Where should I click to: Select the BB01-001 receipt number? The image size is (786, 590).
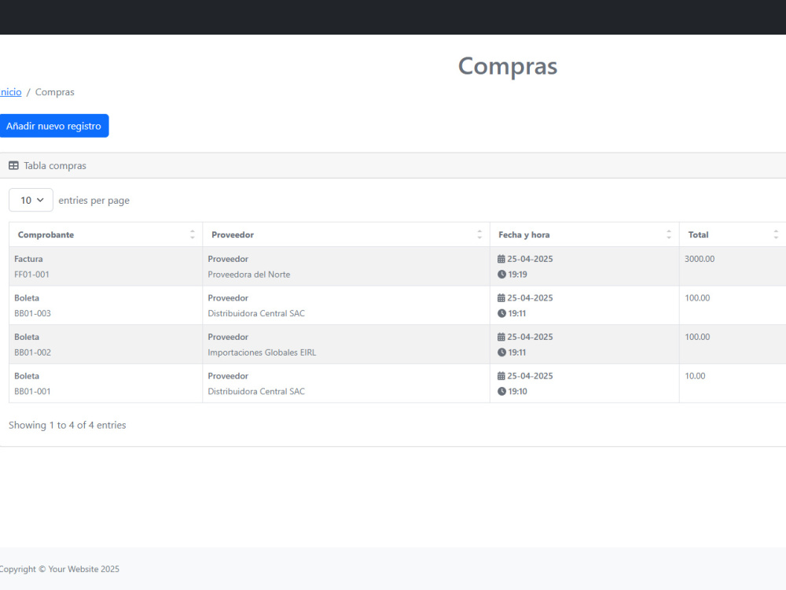[32, 392]
